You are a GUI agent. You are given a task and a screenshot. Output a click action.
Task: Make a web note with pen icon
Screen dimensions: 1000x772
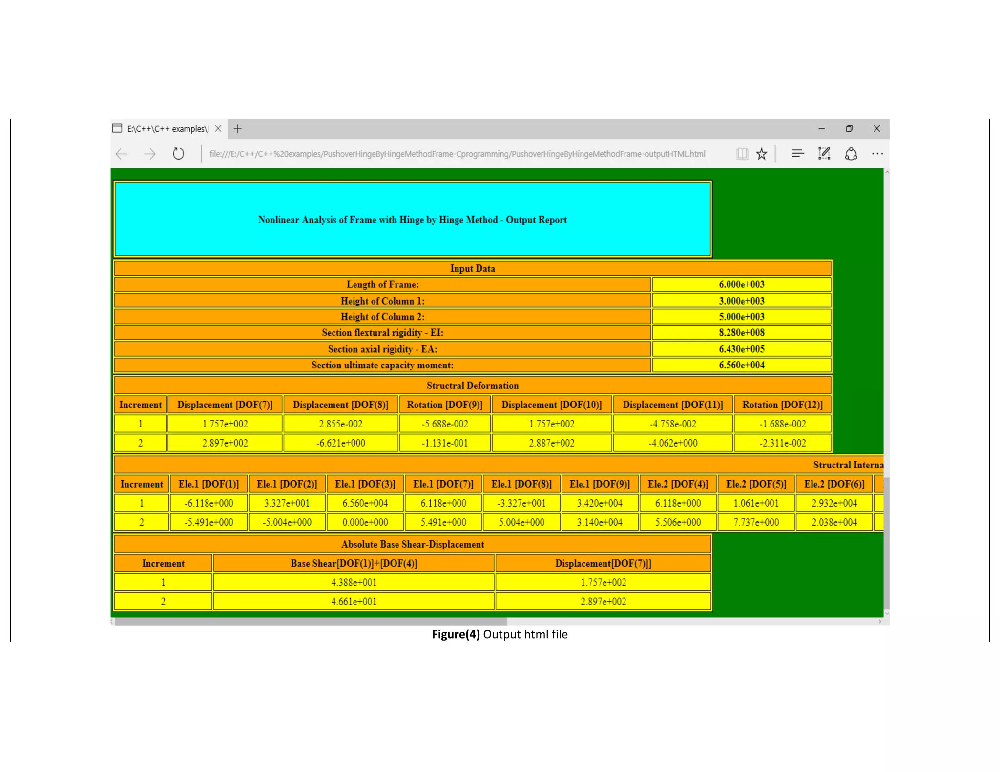(824, 154)
